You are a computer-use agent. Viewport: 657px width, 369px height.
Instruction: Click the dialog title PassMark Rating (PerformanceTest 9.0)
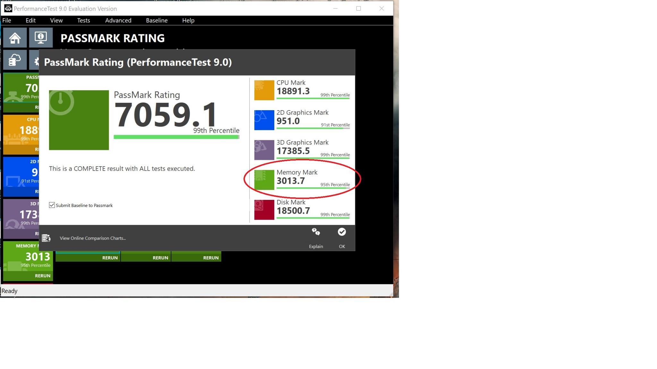[x=138, y=62]
